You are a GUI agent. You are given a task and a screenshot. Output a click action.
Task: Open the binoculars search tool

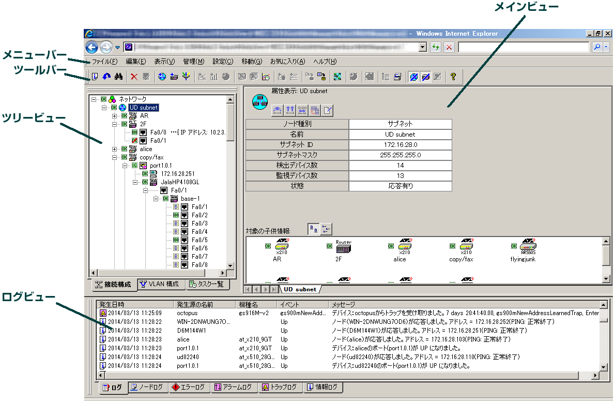click(119, 77)
